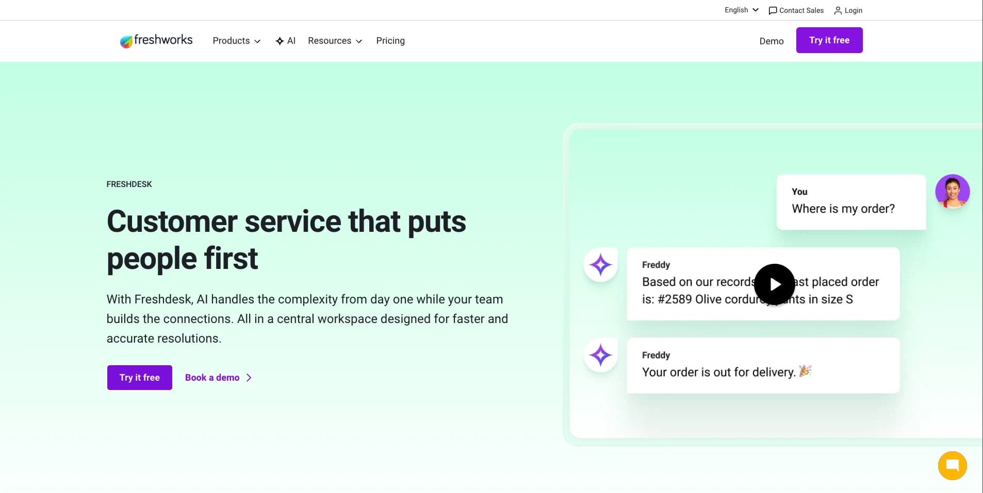
Task: Play the Freddy demo video
Action: (775, 284)
